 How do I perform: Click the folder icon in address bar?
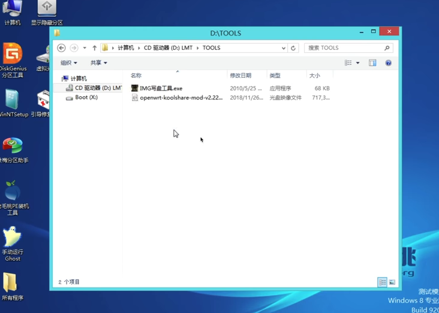105,47
